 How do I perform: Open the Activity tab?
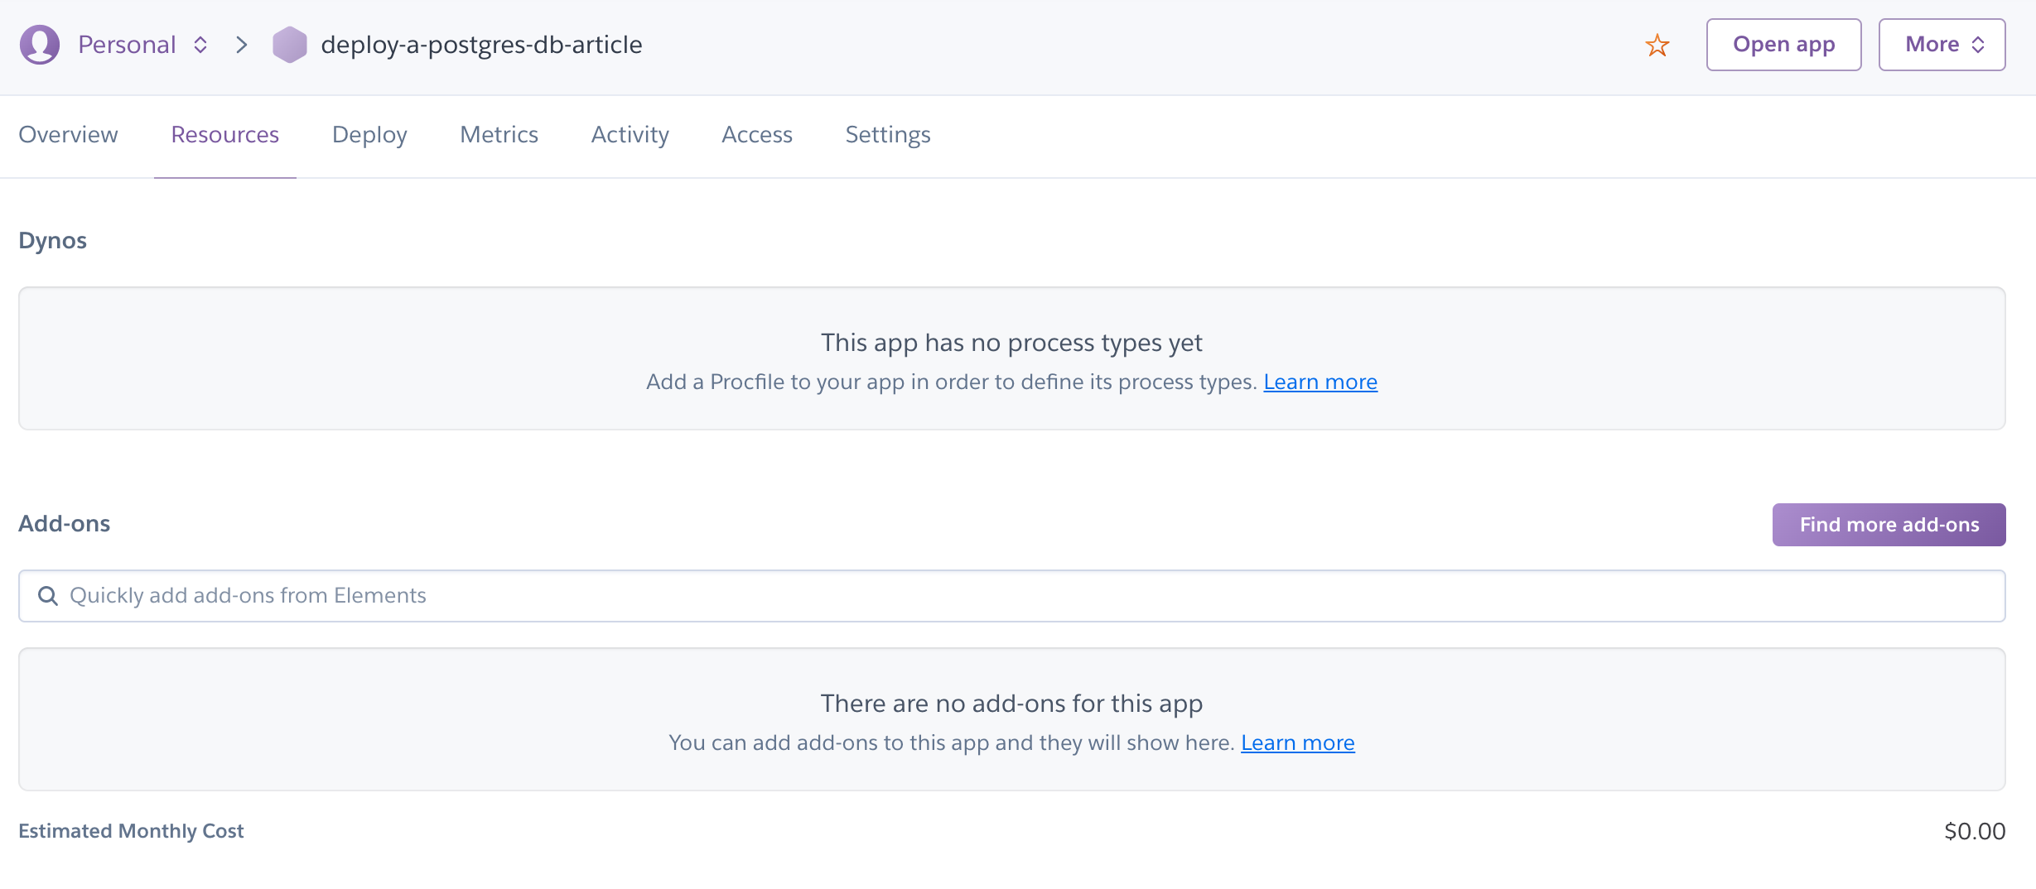pyautogui.click(x=630, y=134)
